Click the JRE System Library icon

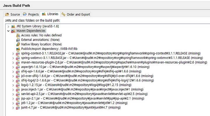(x=13, y=26)
